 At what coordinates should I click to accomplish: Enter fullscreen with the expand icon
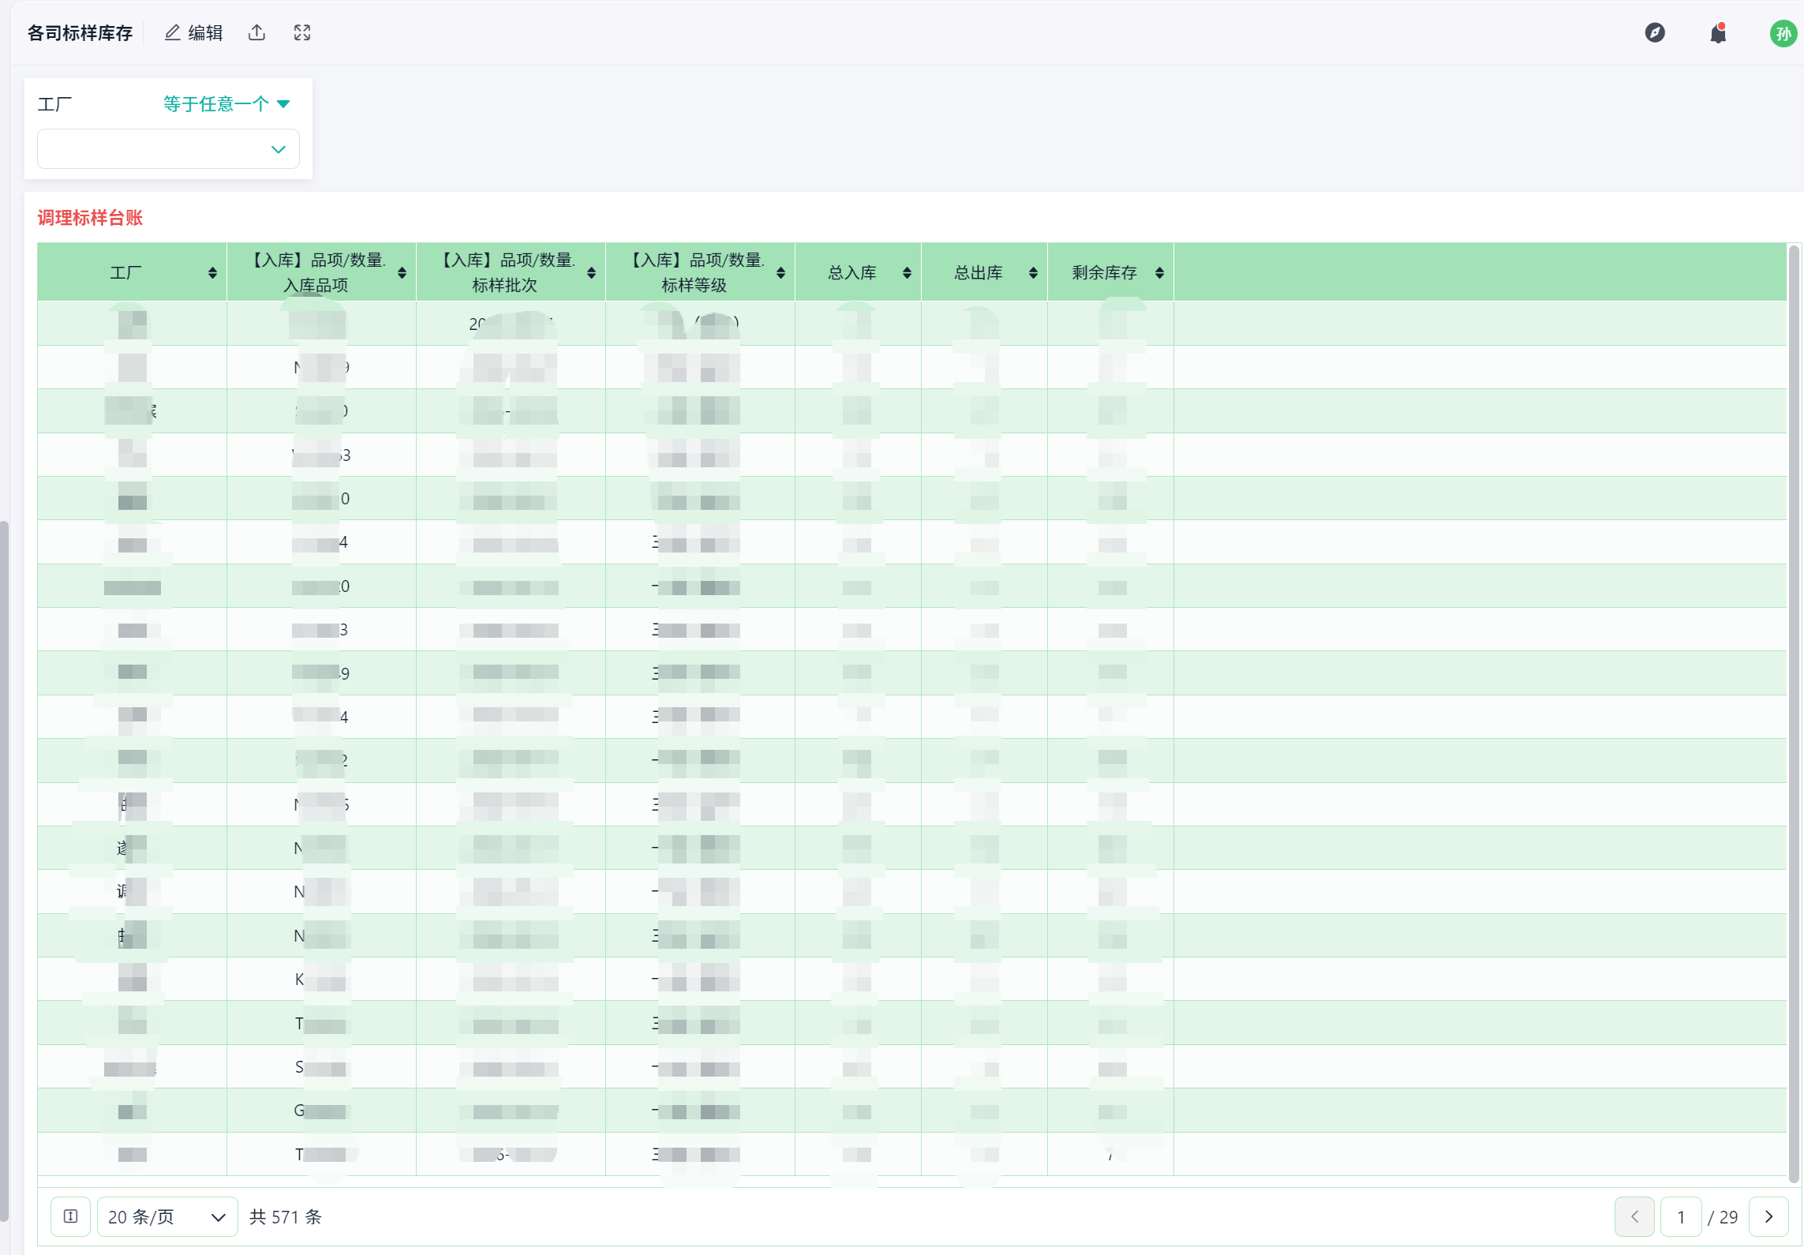(302, 32)
